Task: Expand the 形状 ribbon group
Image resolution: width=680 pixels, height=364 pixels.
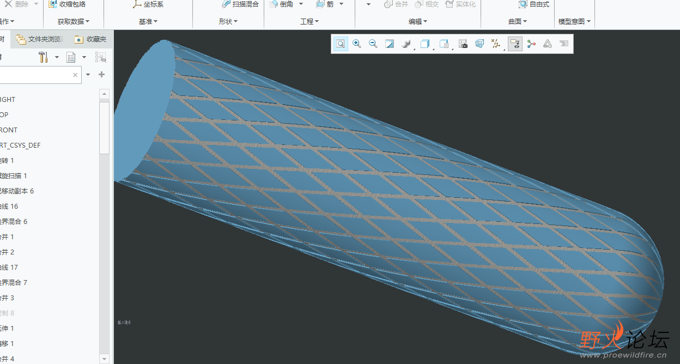Action: 228,22
